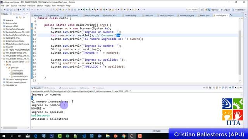The image size is (248, 139).
Task: Open Chrome from taskbar
Action: pyautogui.click(x=124, y=136)
